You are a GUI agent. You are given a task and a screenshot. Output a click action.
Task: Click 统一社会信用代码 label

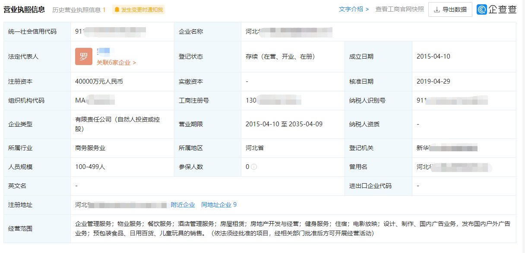click(32, 31)
